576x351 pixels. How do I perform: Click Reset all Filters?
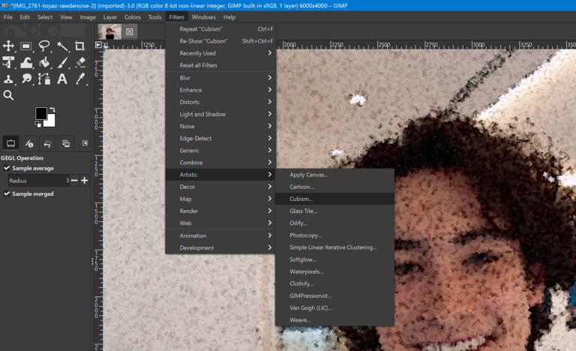tap(220, 65)
